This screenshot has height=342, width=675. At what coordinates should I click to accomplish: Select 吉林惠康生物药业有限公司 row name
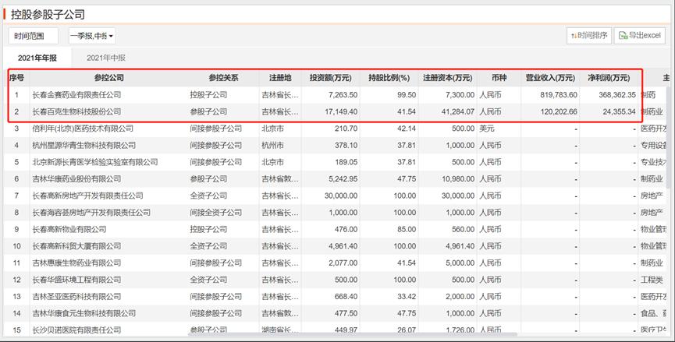76,263
